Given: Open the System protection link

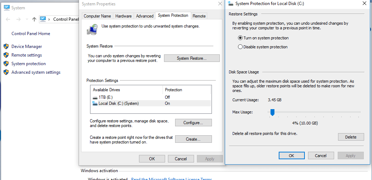Looking at the screenshot, I should [29, 64].
